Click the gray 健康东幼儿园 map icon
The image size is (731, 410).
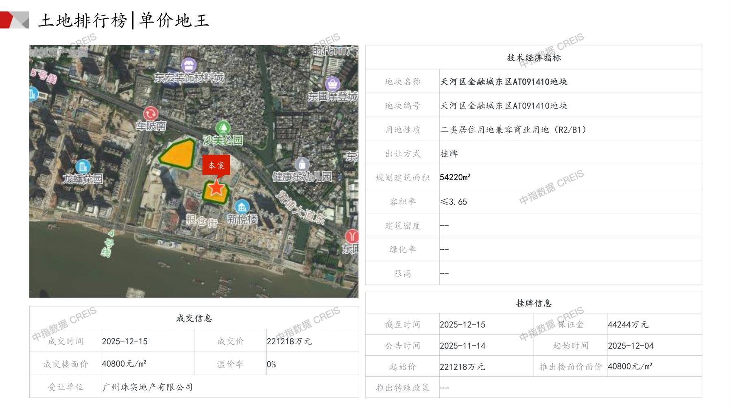[x=302, y=164]
